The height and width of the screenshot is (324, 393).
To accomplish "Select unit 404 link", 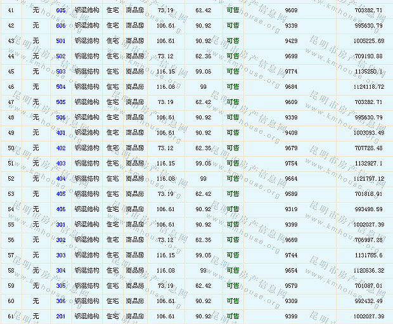I will (61, 179).
